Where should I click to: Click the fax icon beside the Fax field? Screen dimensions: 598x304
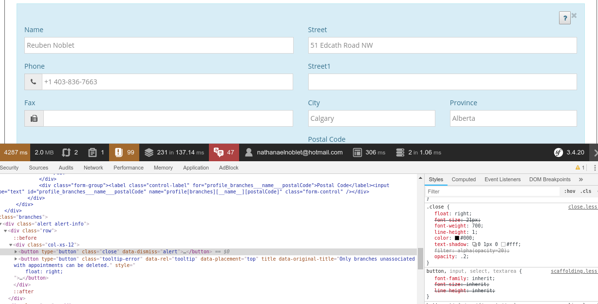click(x=34, y=118)
